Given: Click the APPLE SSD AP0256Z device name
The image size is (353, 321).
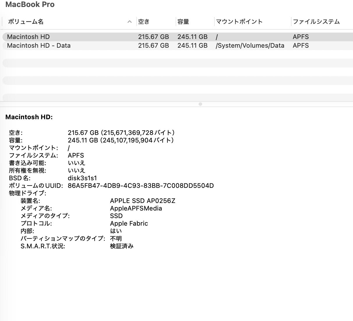Looking at the screenshot, I should pyautogui.click(x=143, y=201).
